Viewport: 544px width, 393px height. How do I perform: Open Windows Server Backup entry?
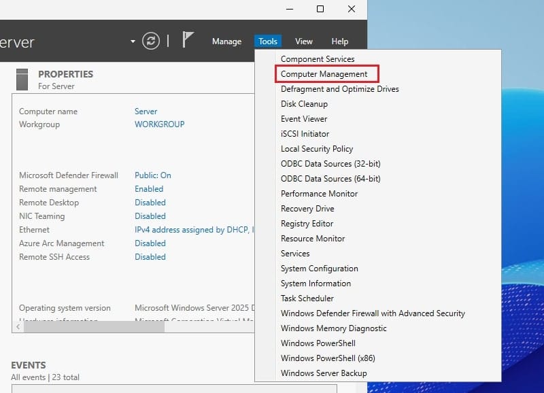point(324,373)
